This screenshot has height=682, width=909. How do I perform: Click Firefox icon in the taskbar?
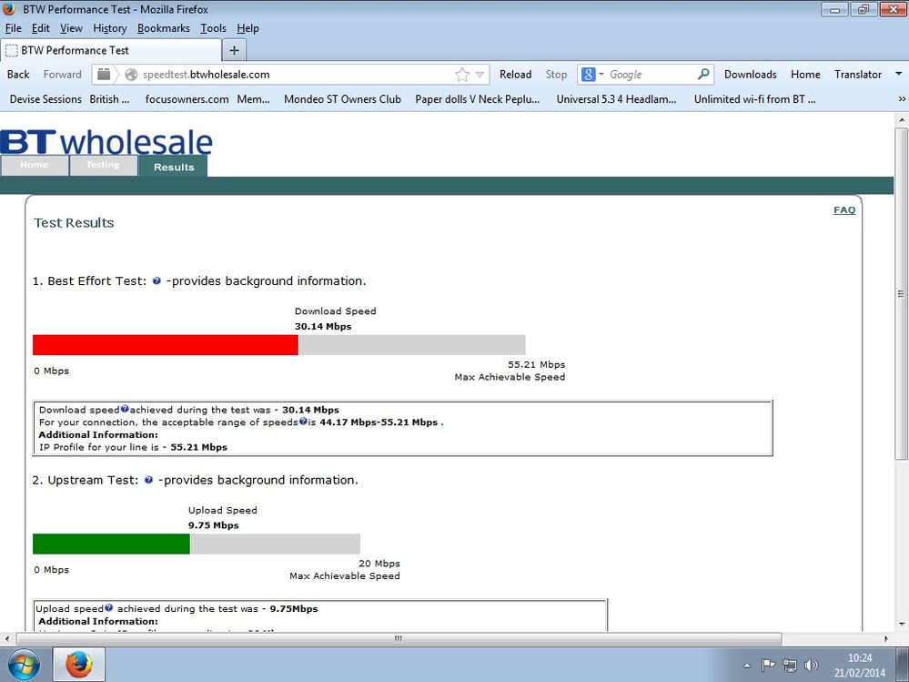coord(79,665)
